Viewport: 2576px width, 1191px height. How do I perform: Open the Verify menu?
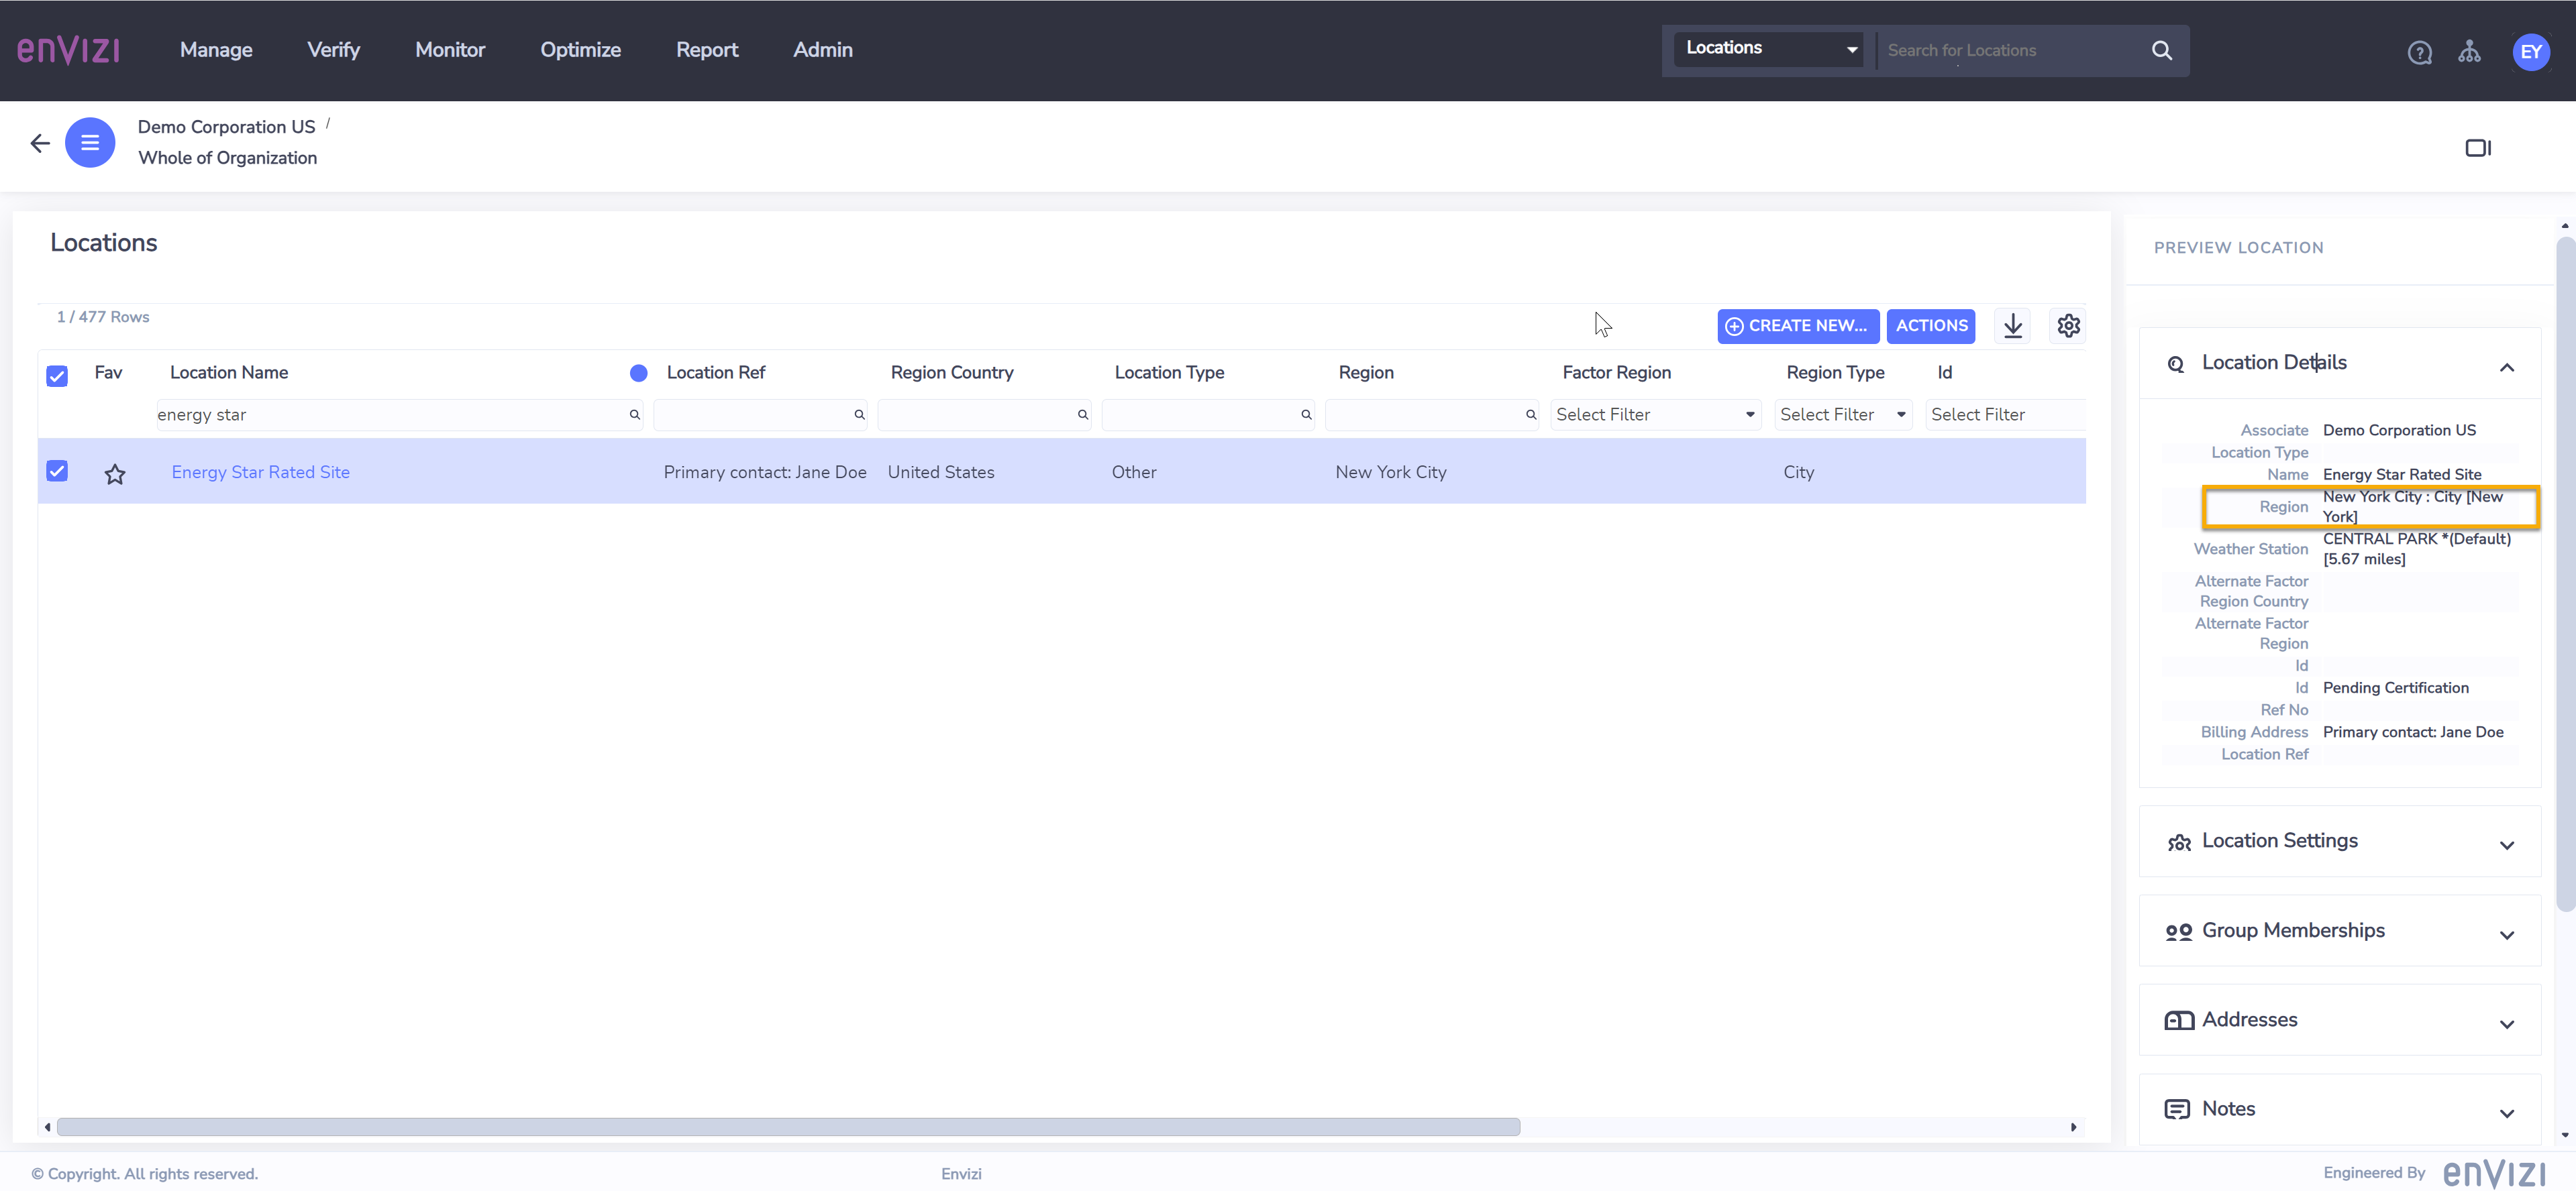tap(333, 50)
